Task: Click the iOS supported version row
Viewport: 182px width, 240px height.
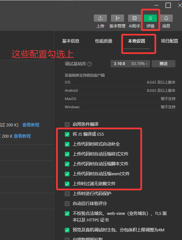Action: pyautogui.click(x=120, y=82)
